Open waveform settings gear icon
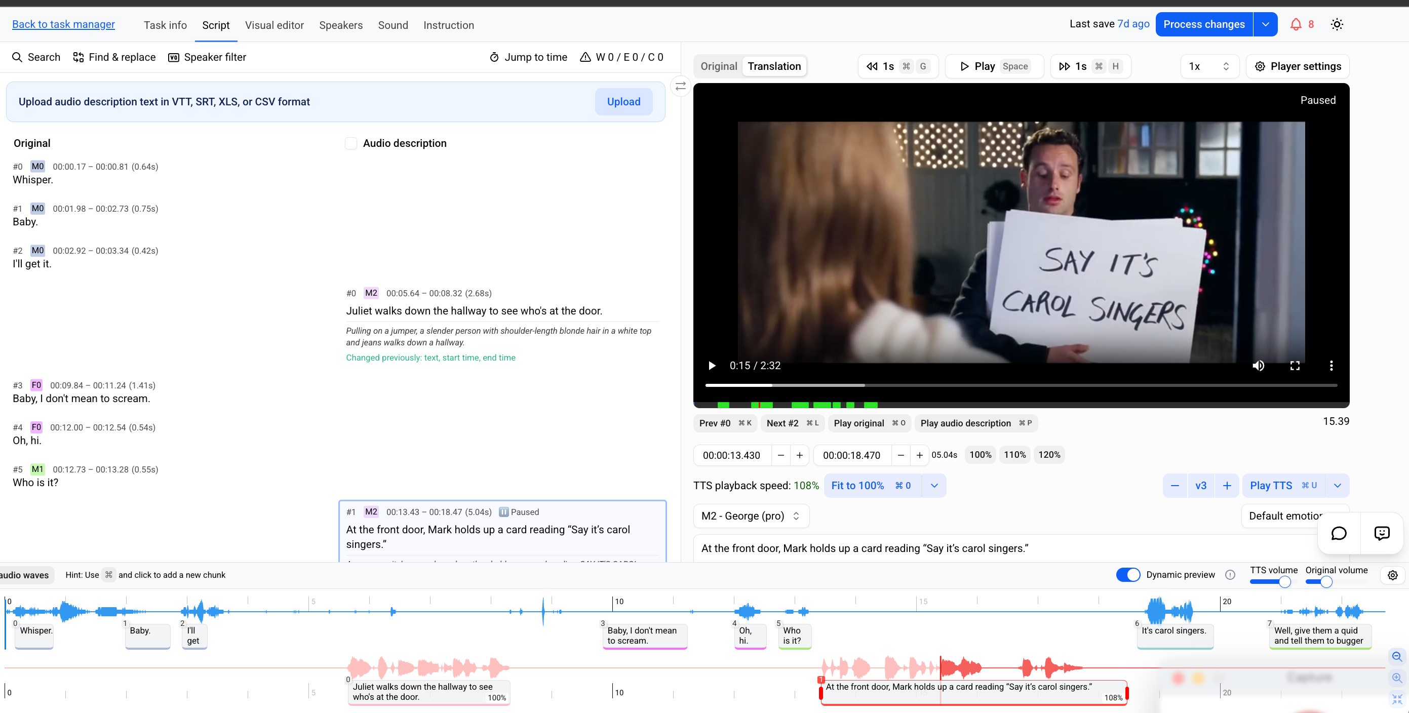 pos(1393,575)
